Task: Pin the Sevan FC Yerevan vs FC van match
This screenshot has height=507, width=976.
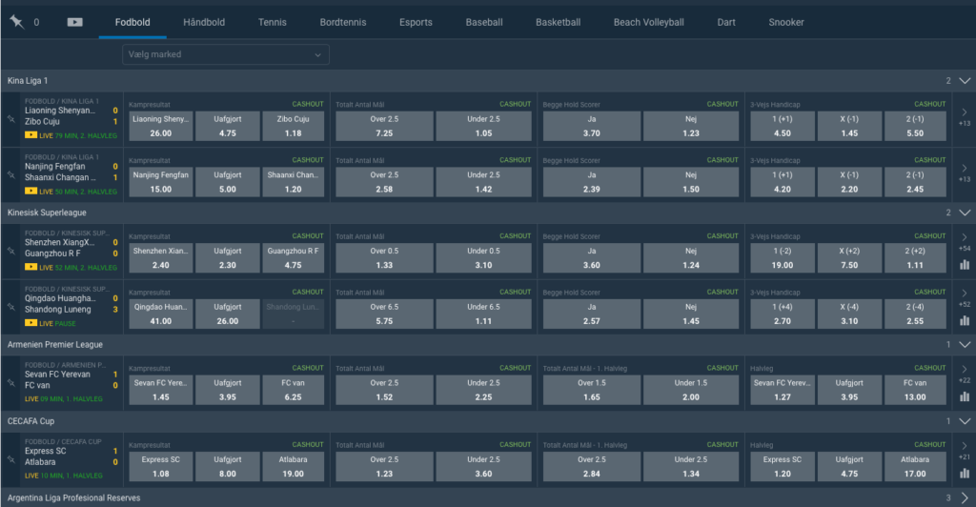Action: 10,383
